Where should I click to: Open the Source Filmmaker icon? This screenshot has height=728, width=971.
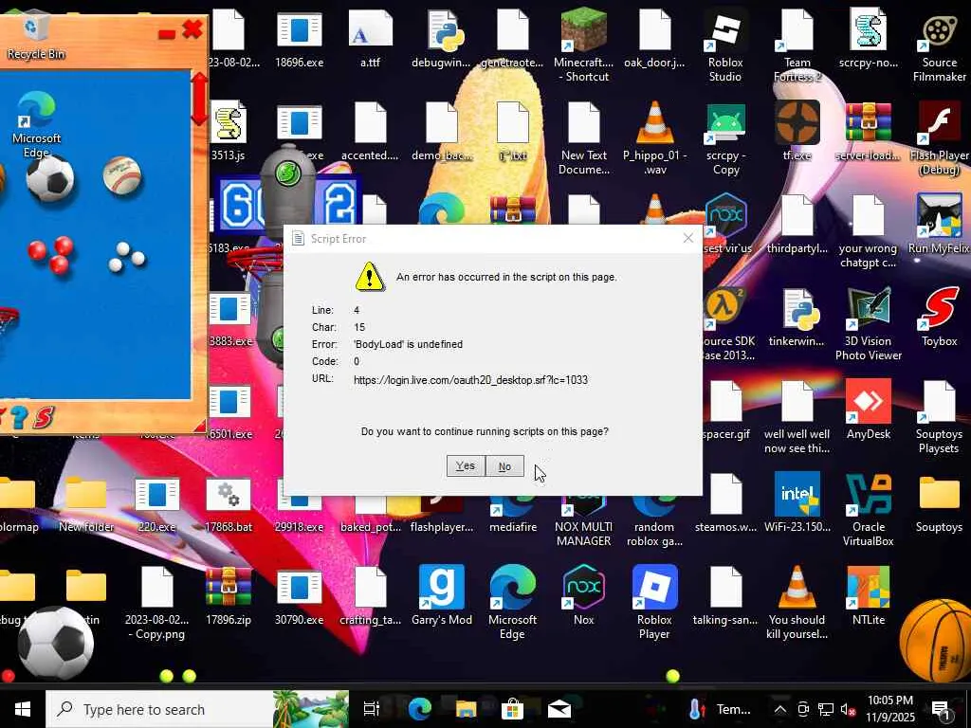tap(940, 46)
